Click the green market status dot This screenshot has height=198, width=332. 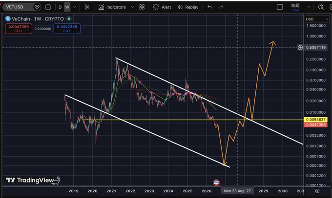(x=69, y=19)
